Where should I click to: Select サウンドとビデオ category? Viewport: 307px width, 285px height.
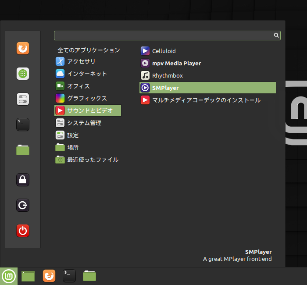pyautogui.click(x=88, y=110)
